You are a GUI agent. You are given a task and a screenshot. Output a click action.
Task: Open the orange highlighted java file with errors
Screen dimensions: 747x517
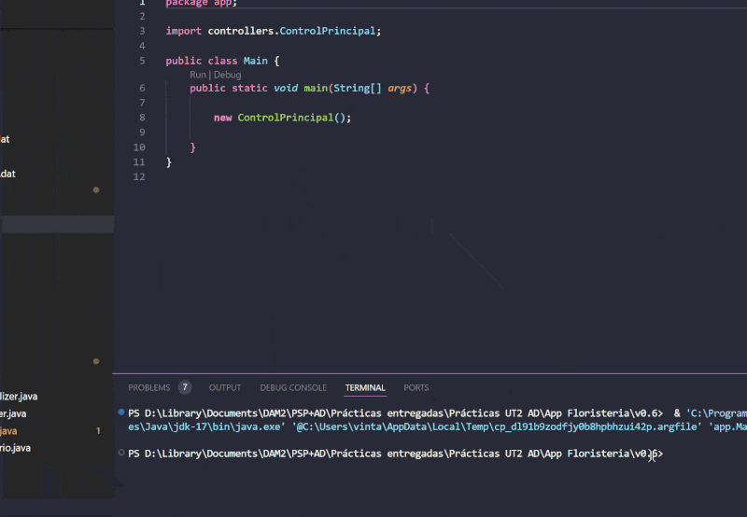[9, 431]
